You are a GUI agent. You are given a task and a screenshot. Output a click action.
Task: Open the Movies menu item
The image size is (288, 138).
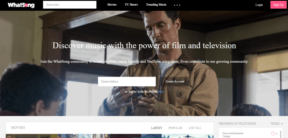(112, 5)
